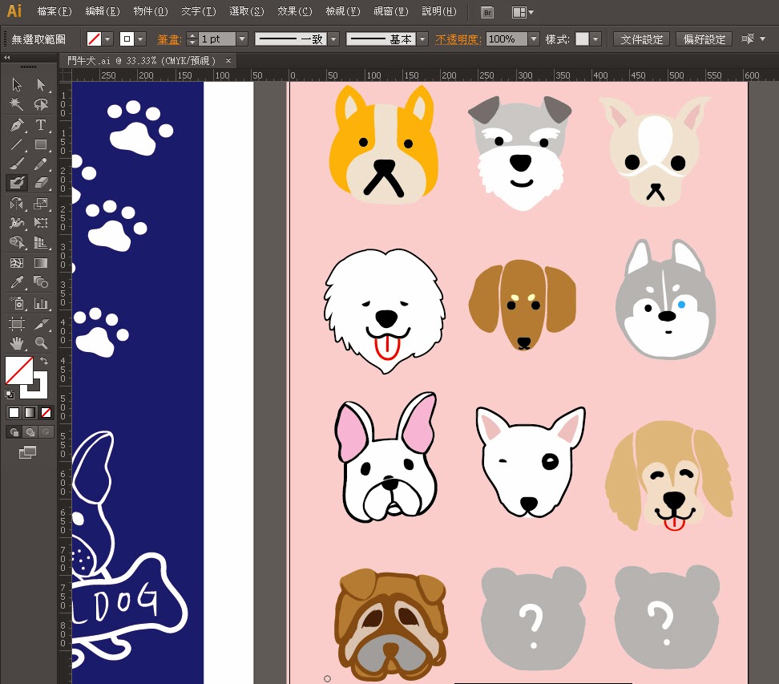
Task: Expand the opacity 100% dropdown arrow
Action: pyautogui.click(x=534, y=38)
